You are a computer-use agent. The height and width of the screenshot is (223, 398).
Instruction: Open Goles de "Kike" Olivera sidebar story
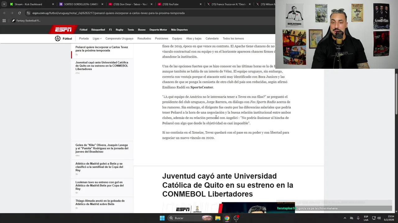(102, 148)
